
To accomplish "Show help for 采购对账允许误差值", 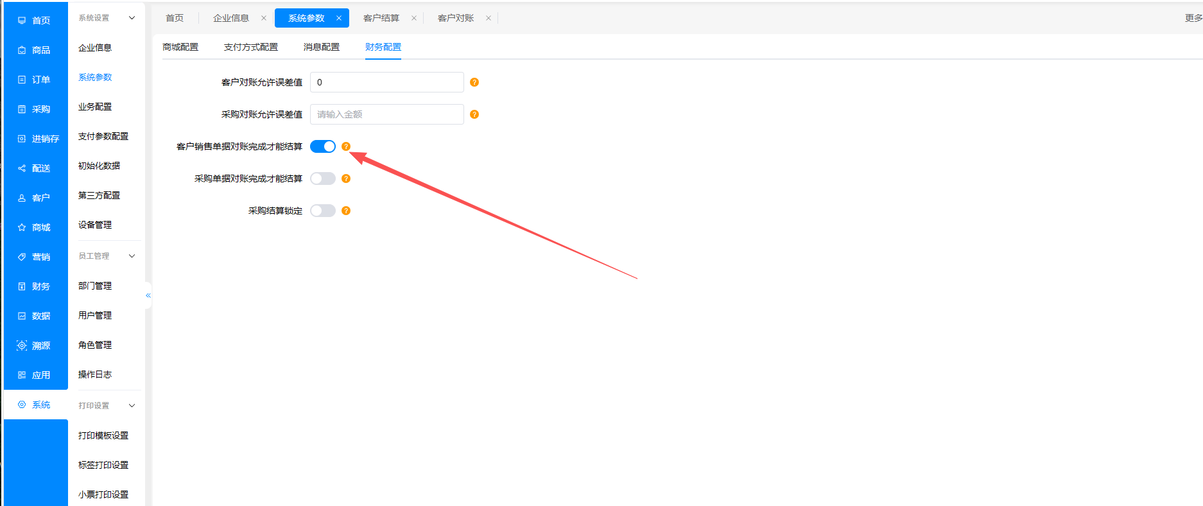I will click(474, 114).
